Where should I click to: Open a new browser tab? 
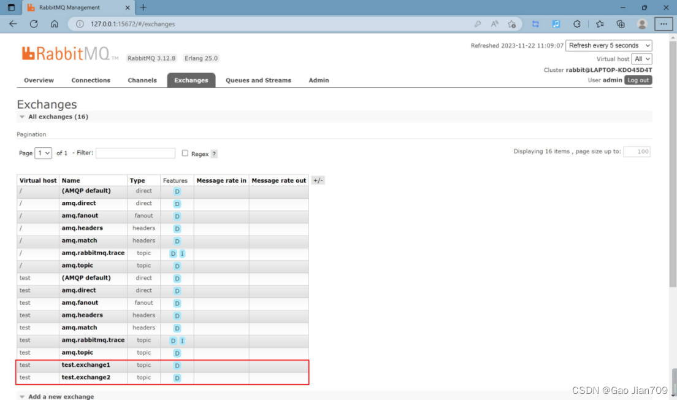pos(143,7)
